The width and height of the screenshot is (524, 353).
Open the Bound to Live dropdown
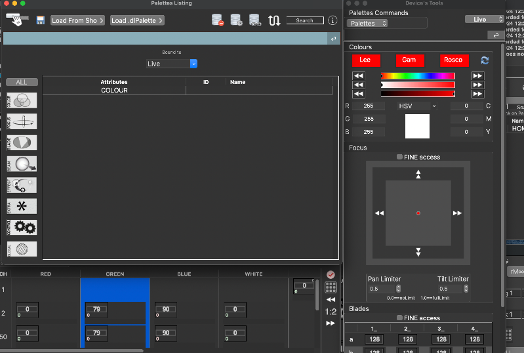[x=172, y=64]
